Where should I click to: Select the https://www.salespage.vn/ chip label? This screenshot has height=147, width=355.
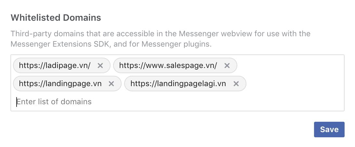[168, 66]
